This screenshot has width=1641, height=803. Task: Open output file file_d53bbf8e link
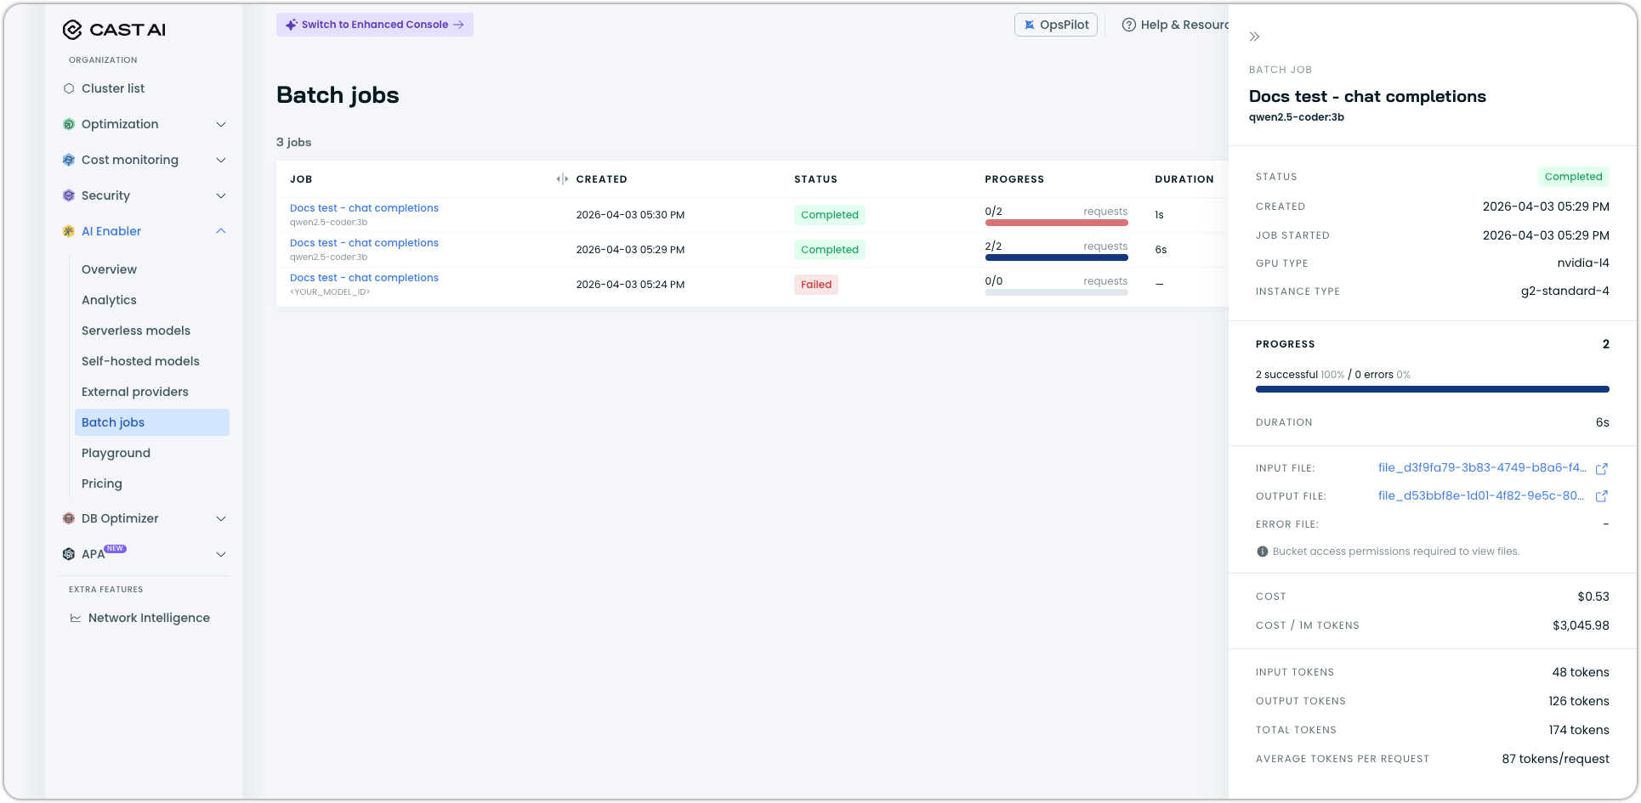[1481, 496]
